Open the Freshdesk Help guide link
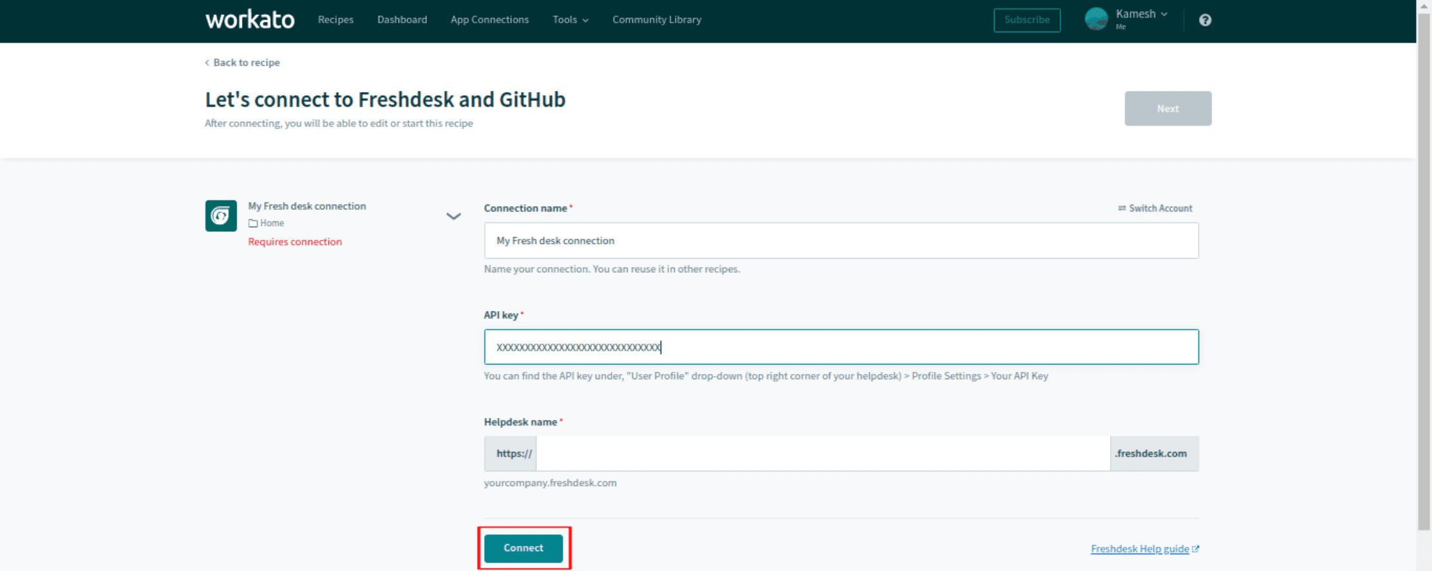 [x=1140, y=548]
